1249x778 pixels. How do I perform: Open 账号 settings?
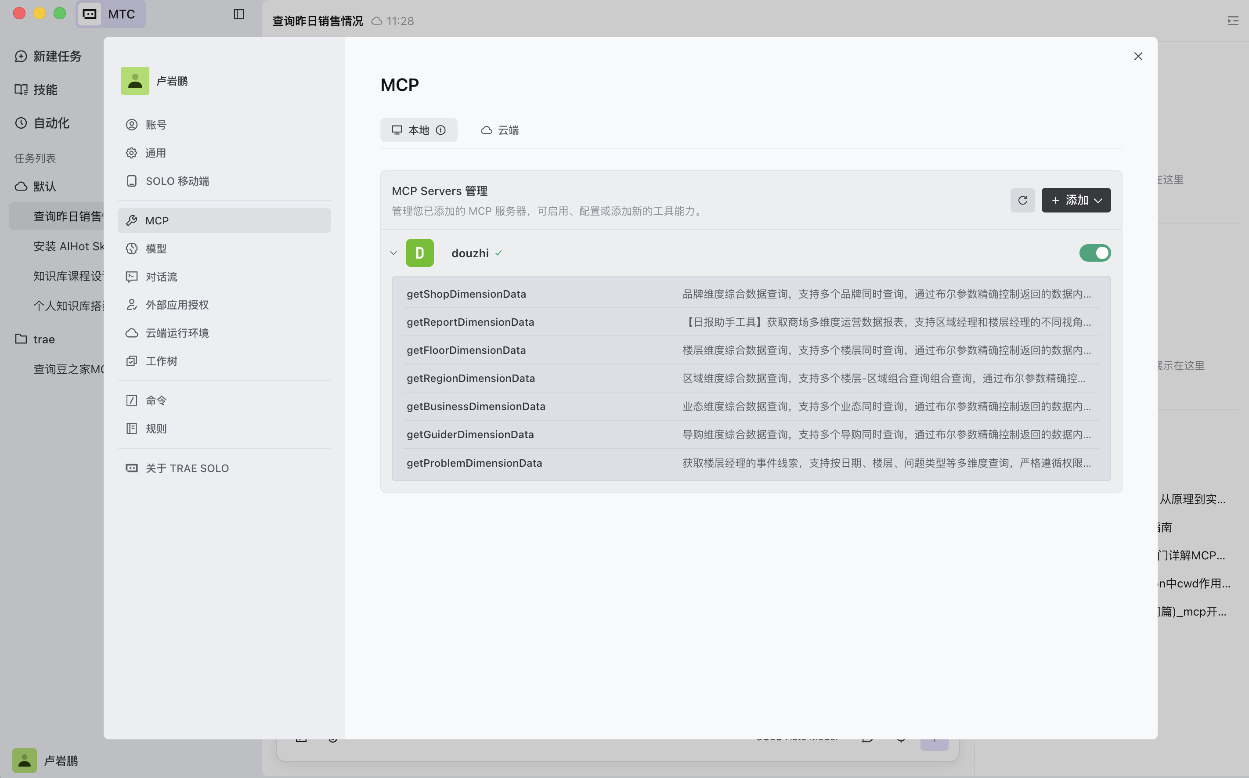coord(224,125)
